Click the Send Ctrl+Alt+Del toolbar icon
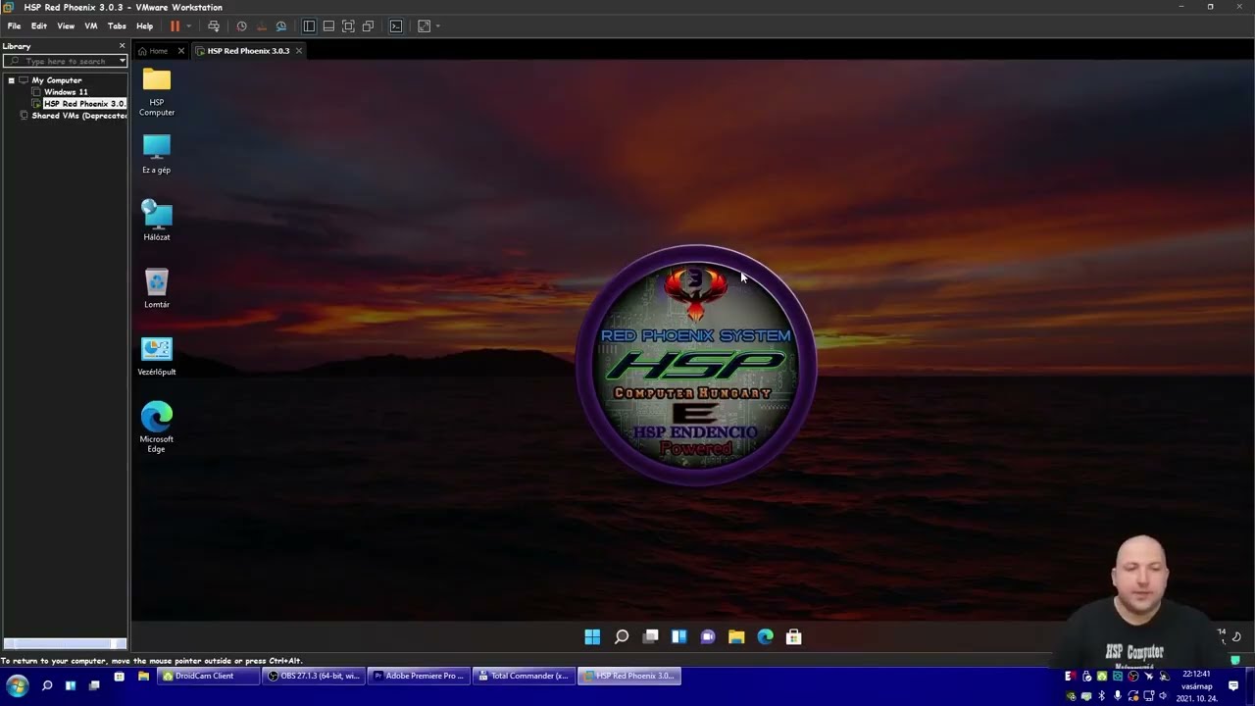 pos(214,26)
